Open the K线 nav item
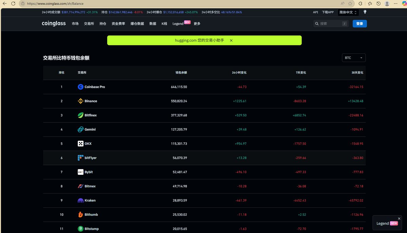Viewport: 407px width, 233px height. tap(164, 24)
